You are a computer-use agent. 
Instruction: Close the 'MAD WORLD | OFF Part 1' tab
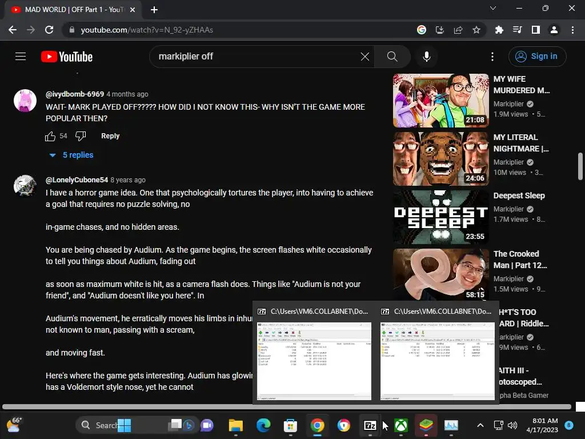tap(133, 10)
